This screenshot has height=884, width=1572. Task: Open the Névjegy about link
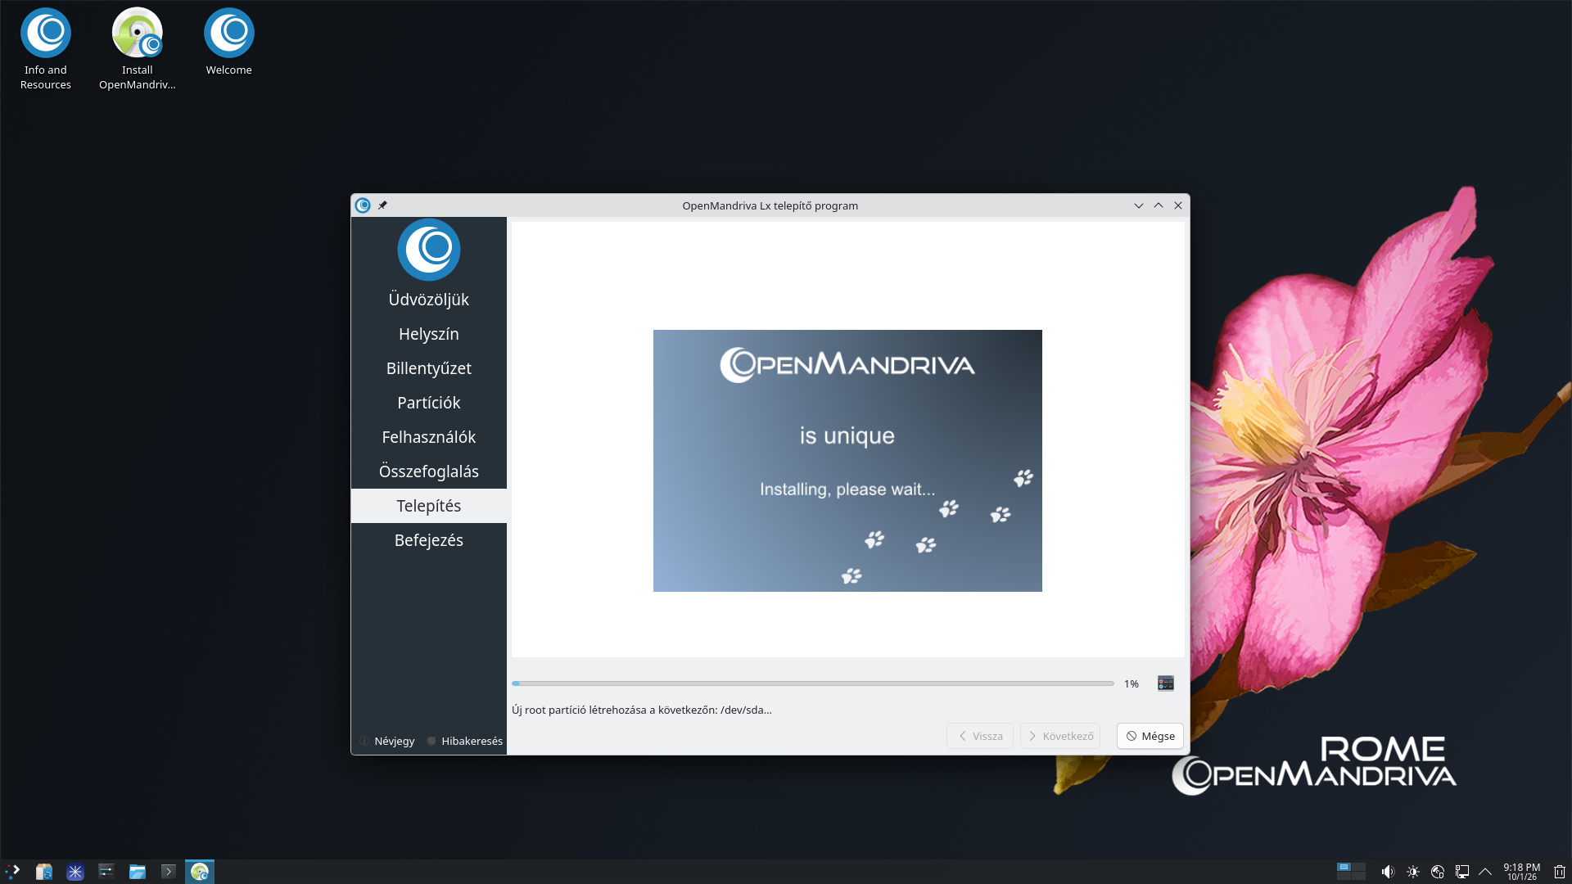[387, 741]
